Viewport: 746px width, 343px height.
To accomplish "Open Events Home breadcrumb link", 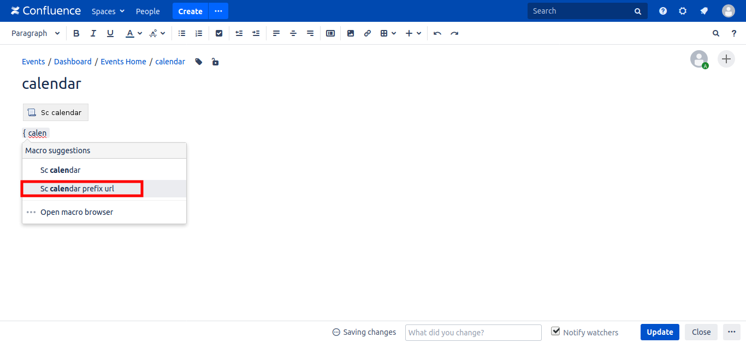I will (123, 62).
